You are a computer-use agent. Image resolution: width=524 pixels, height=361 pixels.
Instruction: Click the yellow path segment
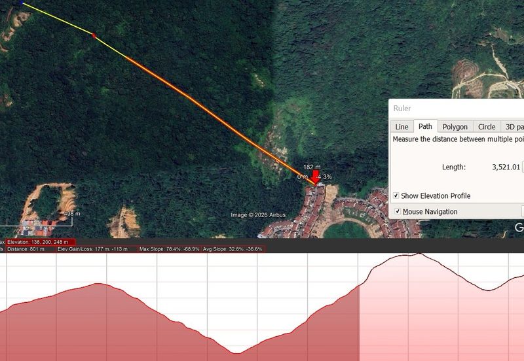coord(59,20)
